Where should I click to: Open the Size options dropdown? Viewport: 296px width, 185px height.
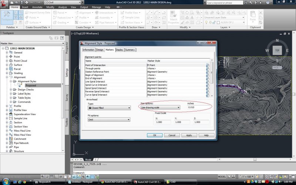[160, 107]
